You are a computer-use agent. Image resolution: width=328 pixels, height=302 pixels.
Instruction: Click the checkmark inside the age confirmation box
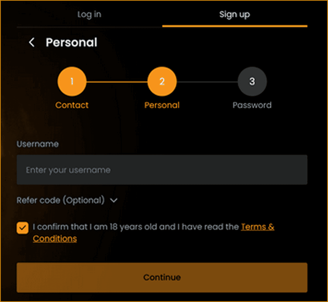point(22,228)
